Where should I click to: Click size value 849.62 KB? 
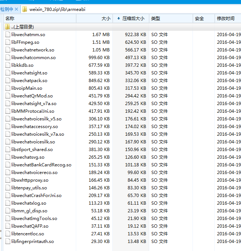99,81
